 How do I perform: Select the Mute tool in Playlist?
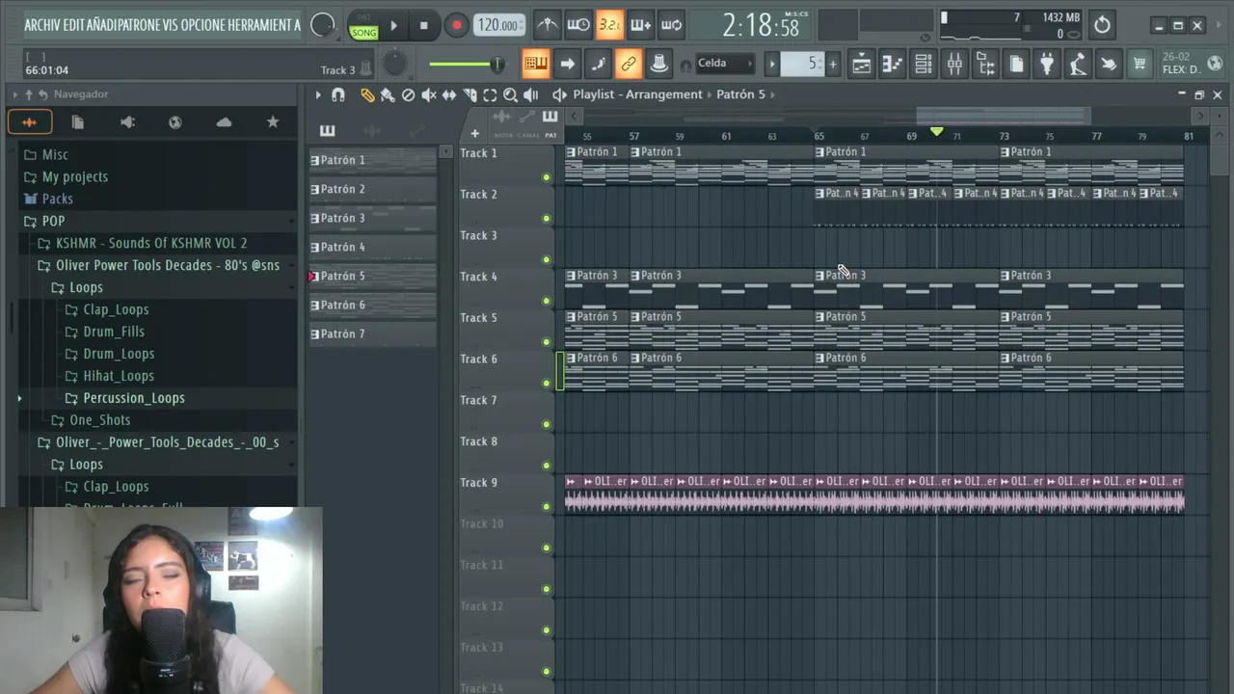click(429, 94)
